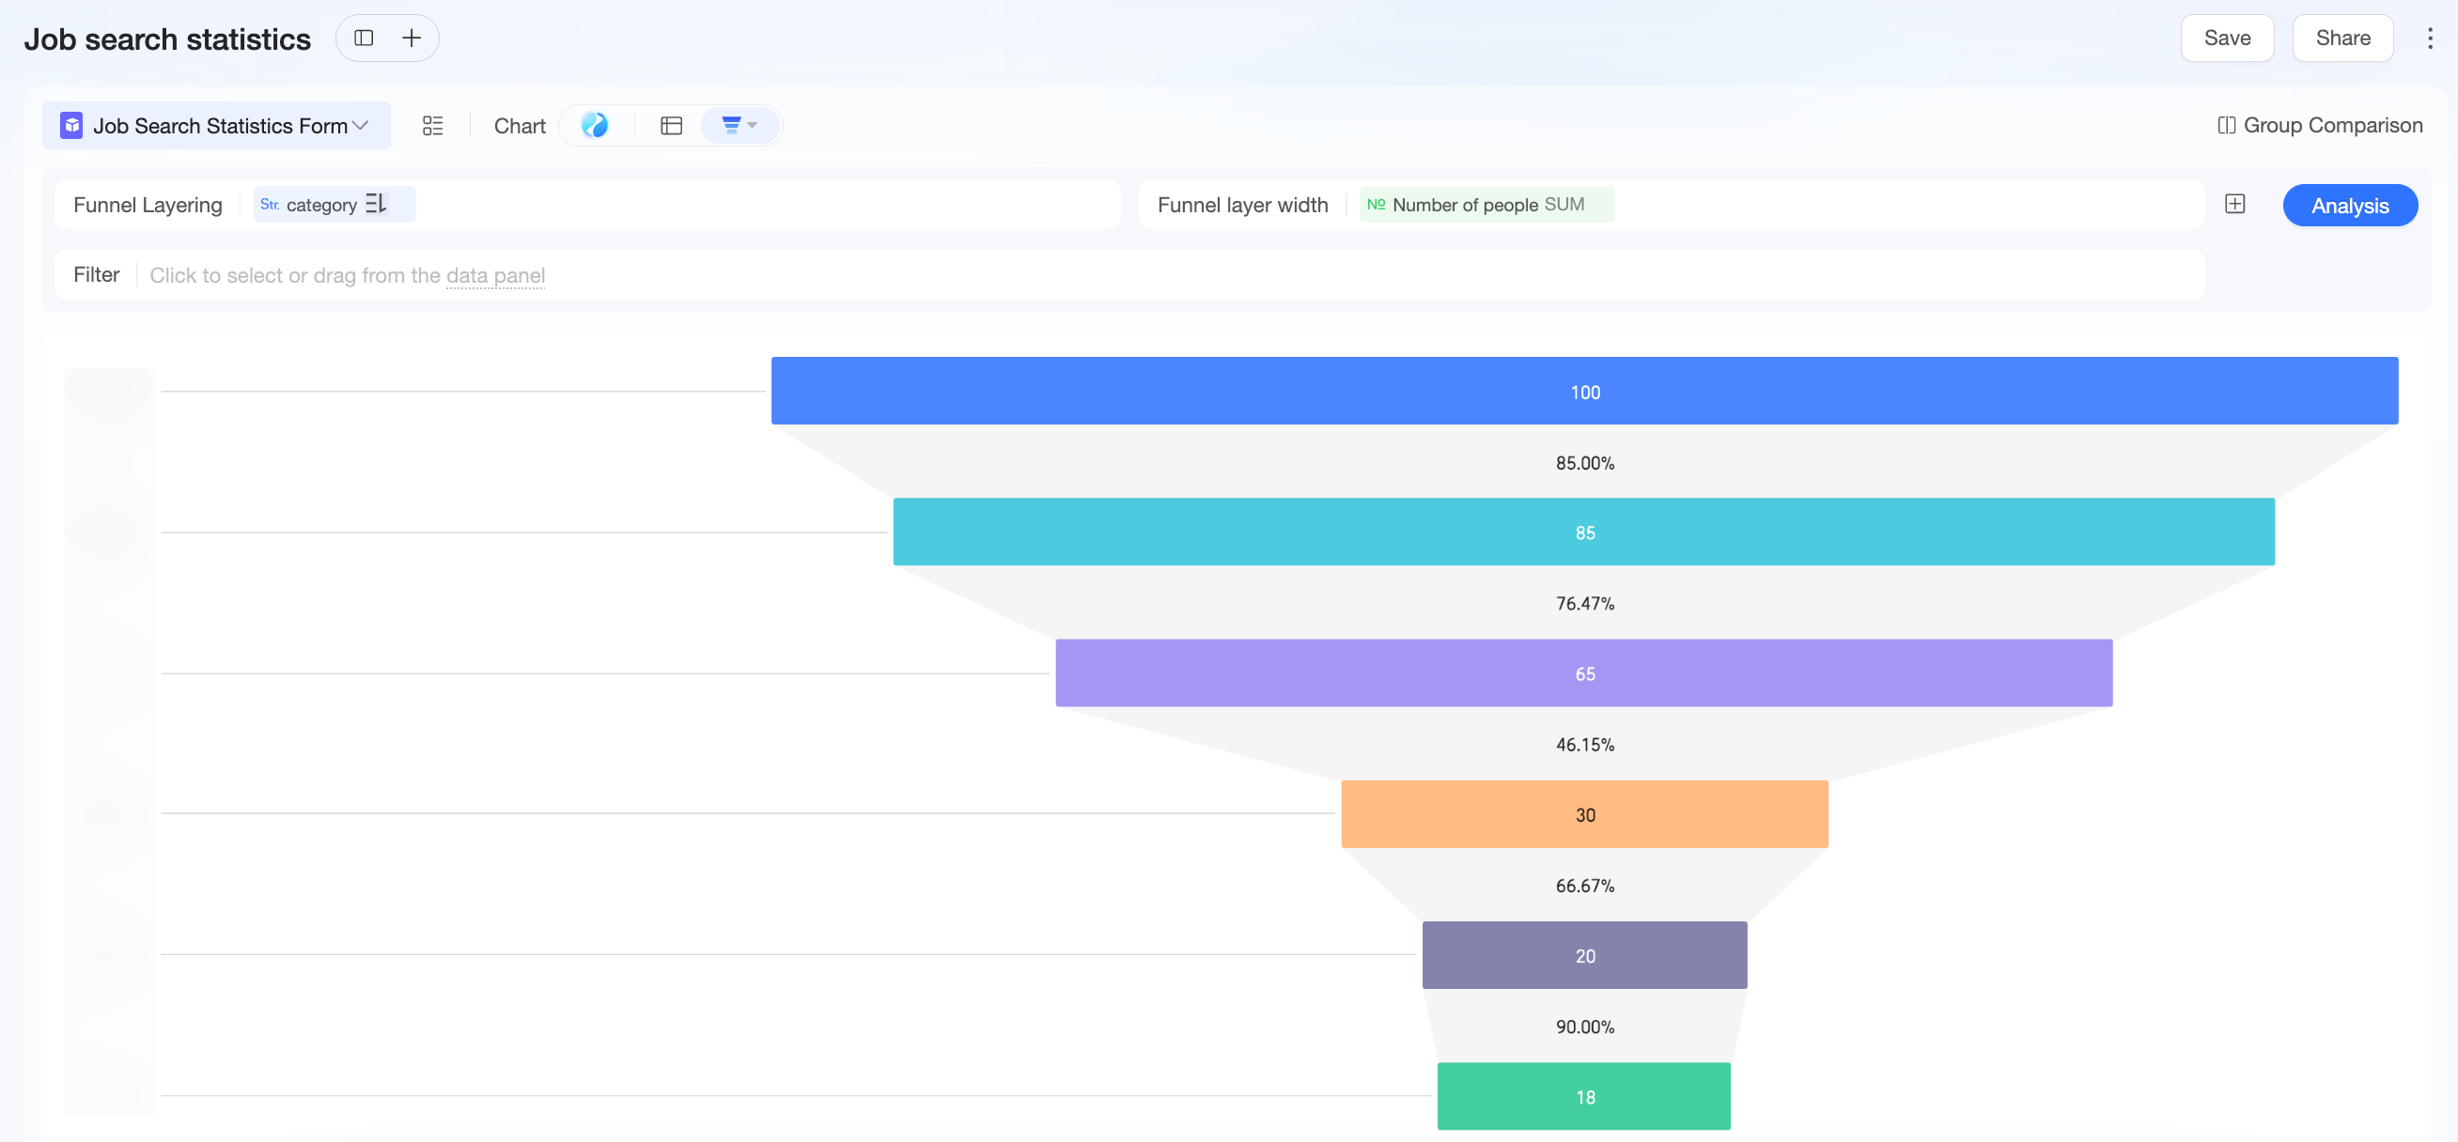The height and width of the screenshot is (1142, 2458).
Task: Click the Share button
Action: (2341, 39)
